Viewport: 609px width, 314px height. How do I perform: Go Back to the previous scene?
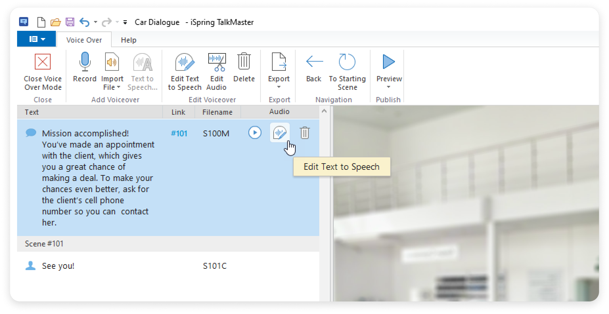[314, 62]
